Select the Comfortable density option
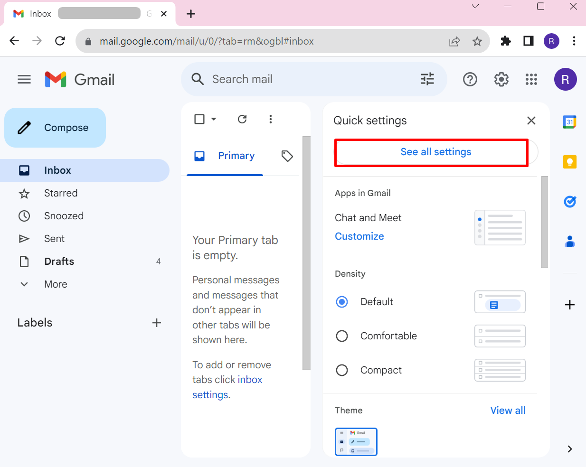The height and width of the screenshot is (467, 586). [342, 336]
